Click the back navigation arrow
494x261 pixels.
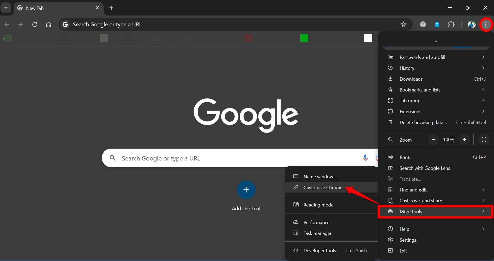(x=7, y=25)
